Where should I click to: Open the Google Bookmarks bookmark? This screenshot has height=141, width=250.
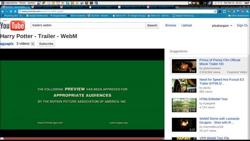pos(37,16)
